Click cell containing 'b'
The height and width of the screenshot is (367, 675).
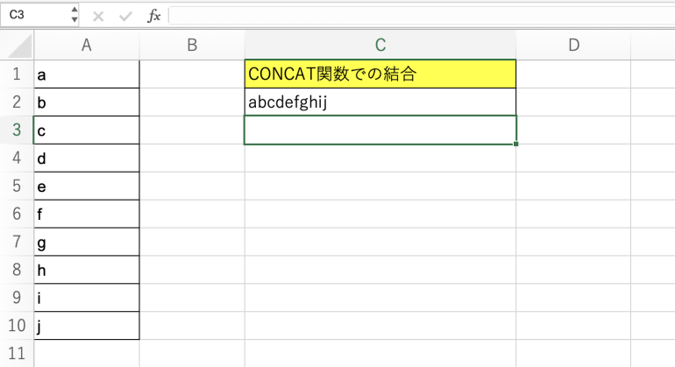click(x=87, y=102)
